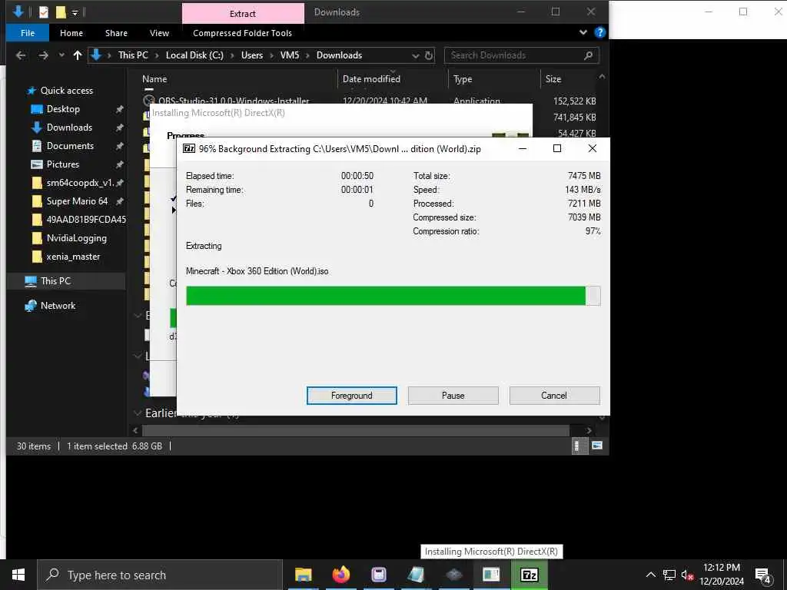Open the File menu in Explorer
The image size is (787, 590).
pyautogui.click(x=28, y=33)
